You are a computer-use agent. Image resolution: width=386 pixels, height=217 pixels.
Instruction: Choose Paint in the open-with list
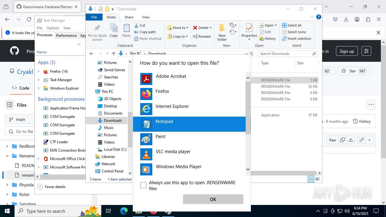click(x=189, y=139)
